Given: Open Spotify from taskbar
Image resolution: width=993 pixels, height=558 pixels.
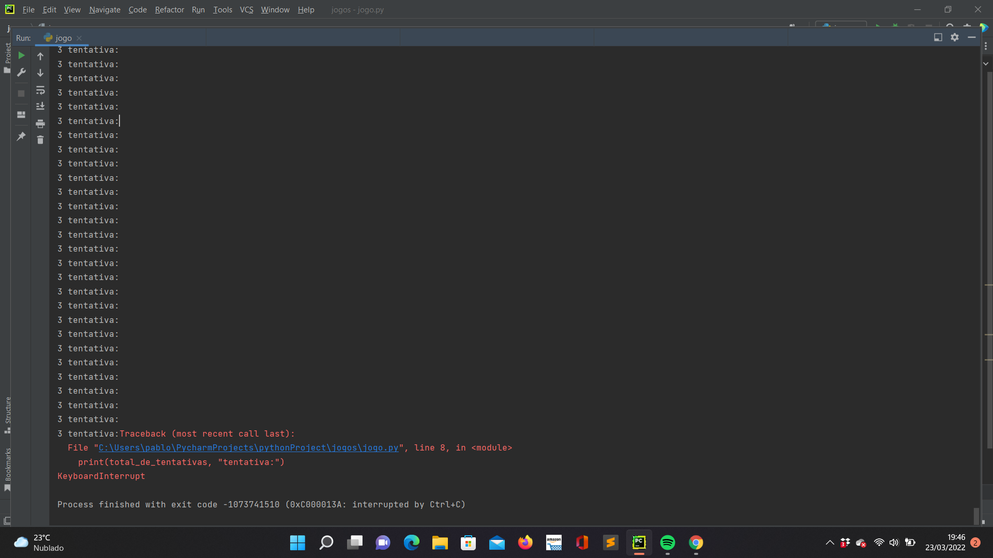Looking at the screenshot, I should pos(668,542).
